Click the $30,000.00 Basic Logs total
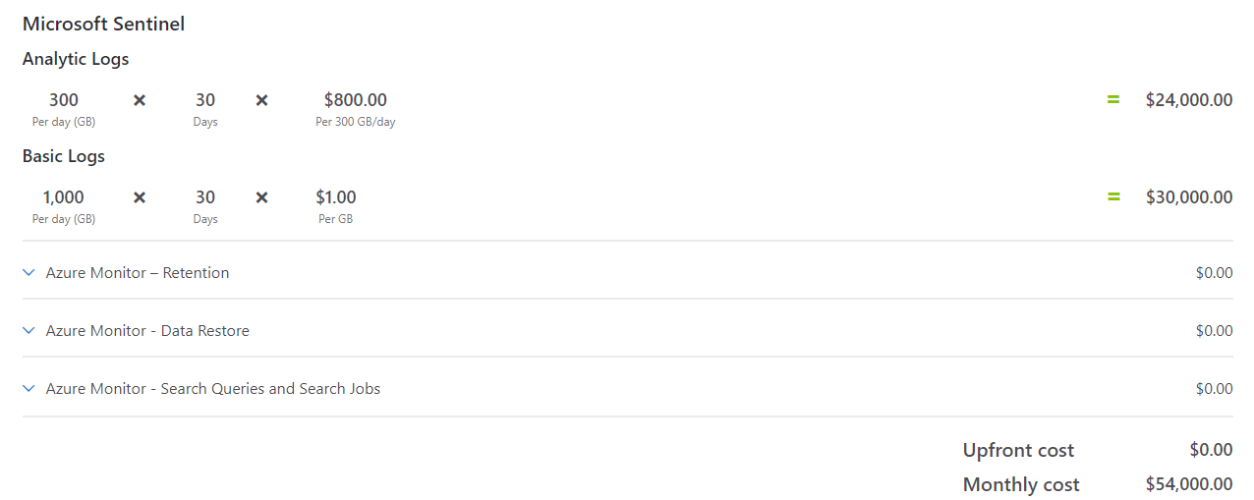Image resolution: width=1254 pixels, height=500 pixels. 1188,197
